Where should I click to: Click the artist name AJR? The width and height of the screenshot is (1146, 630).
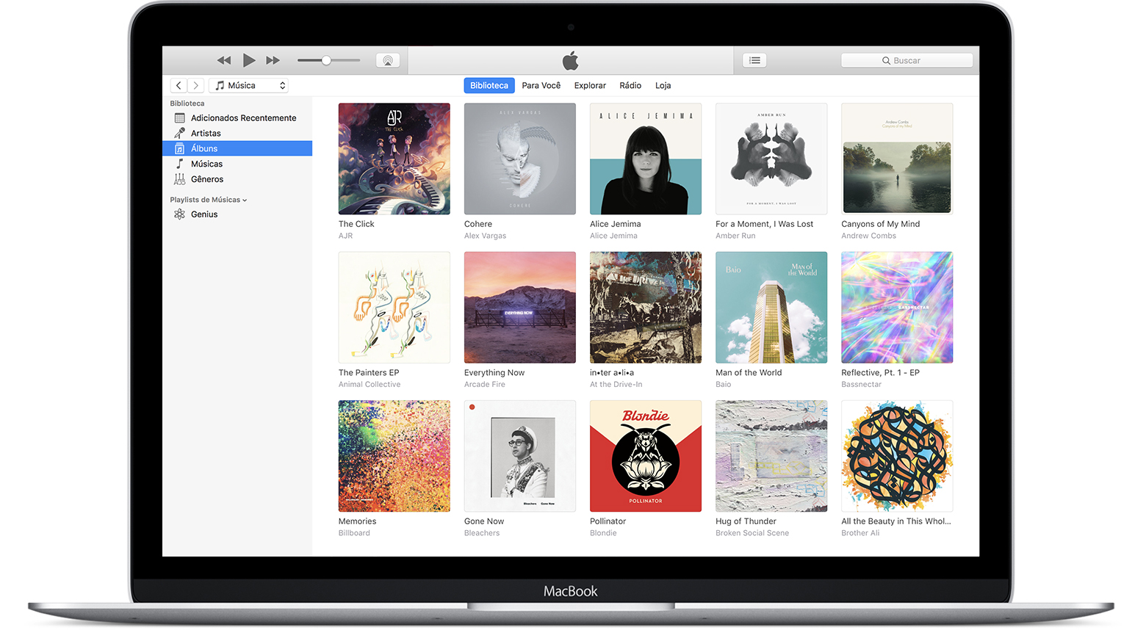click(x=345, y=236)
